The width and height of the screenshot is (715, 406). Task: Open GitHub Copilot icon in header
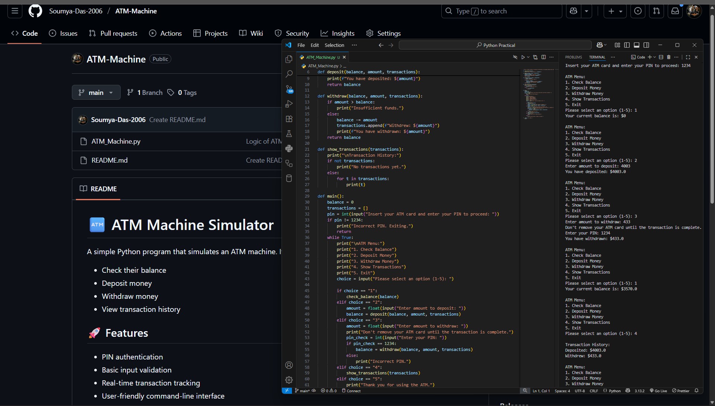pos(573,11)
